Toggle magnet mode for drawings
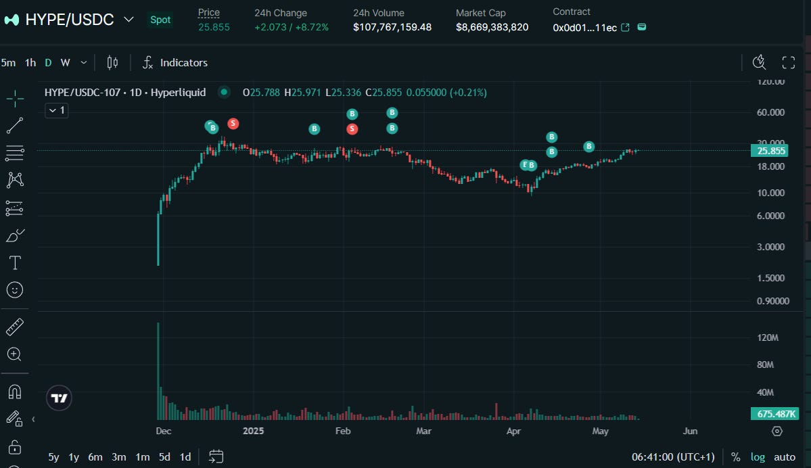This screenshot has width=811, height=468. [x=15, y=392]
